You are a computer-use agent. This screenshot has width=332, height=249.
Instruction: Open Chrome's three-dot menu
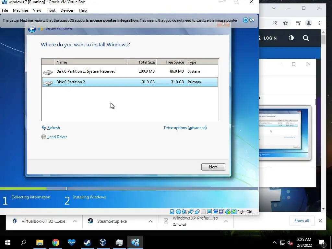pyautogui.click(x=319, y=23)
